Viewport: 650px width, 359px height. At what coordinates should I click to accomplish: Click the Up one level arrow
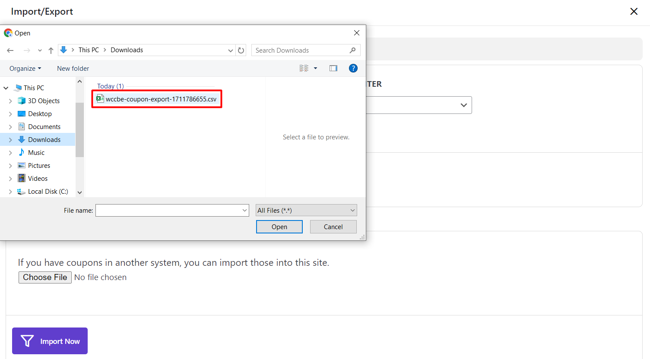[x=51, y=50]
